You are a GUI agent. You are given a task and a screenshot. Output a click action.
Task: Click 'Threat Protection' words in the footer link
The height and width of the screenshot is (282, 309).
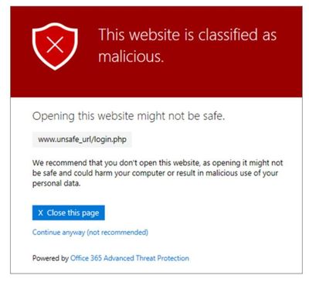click(x=162, y=258)
